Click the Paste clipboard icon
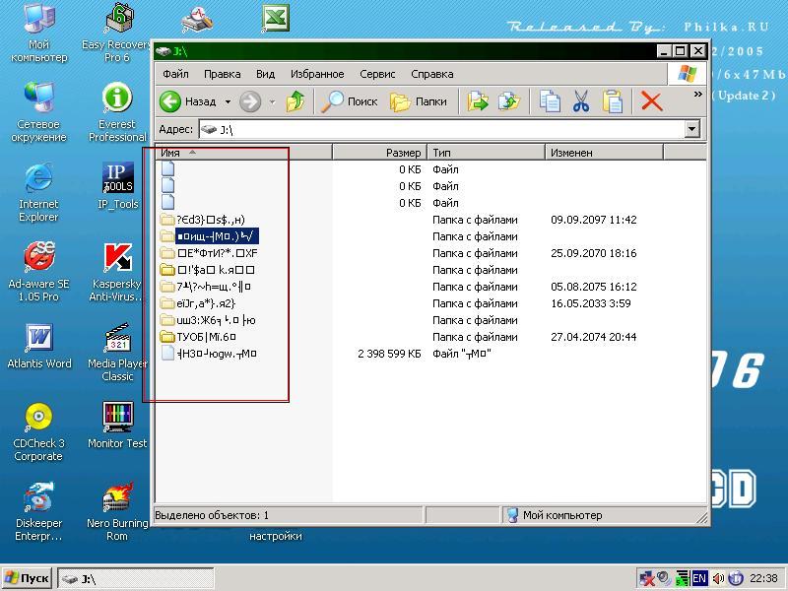Viewport: 788px width, 591px height. 613,101
